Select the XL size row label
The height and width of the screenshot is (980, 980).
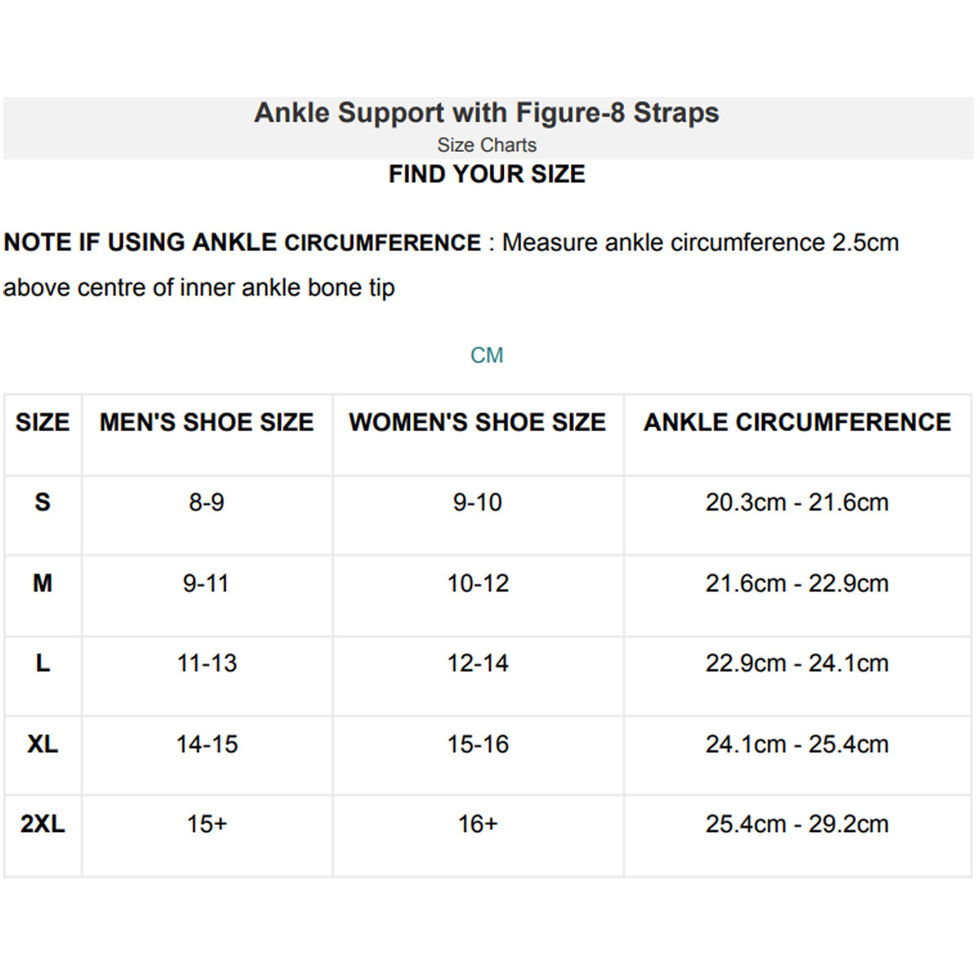coord(42,744)
